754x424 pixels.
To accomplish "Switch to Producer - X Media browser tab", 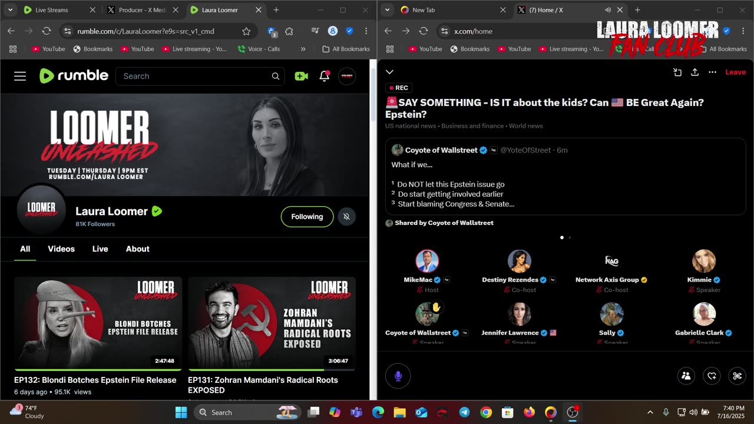I will coord(141,10).
